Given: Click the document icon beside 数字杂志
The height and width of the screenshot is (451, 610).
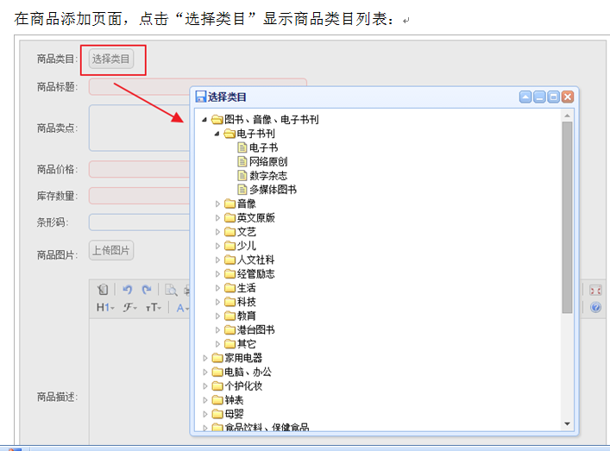Looking at the screenshot, I should click(x=242, y=176).
